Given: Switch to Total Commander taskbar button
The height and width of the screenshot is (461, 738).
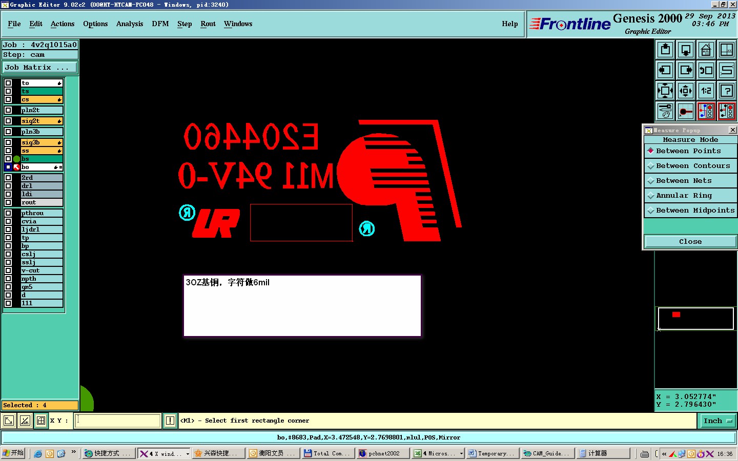Looking at the screenshot, I should click(x=329, y=454).
